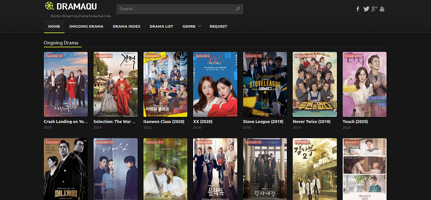Expand the Genre dropdown arrow

[200, 26]
